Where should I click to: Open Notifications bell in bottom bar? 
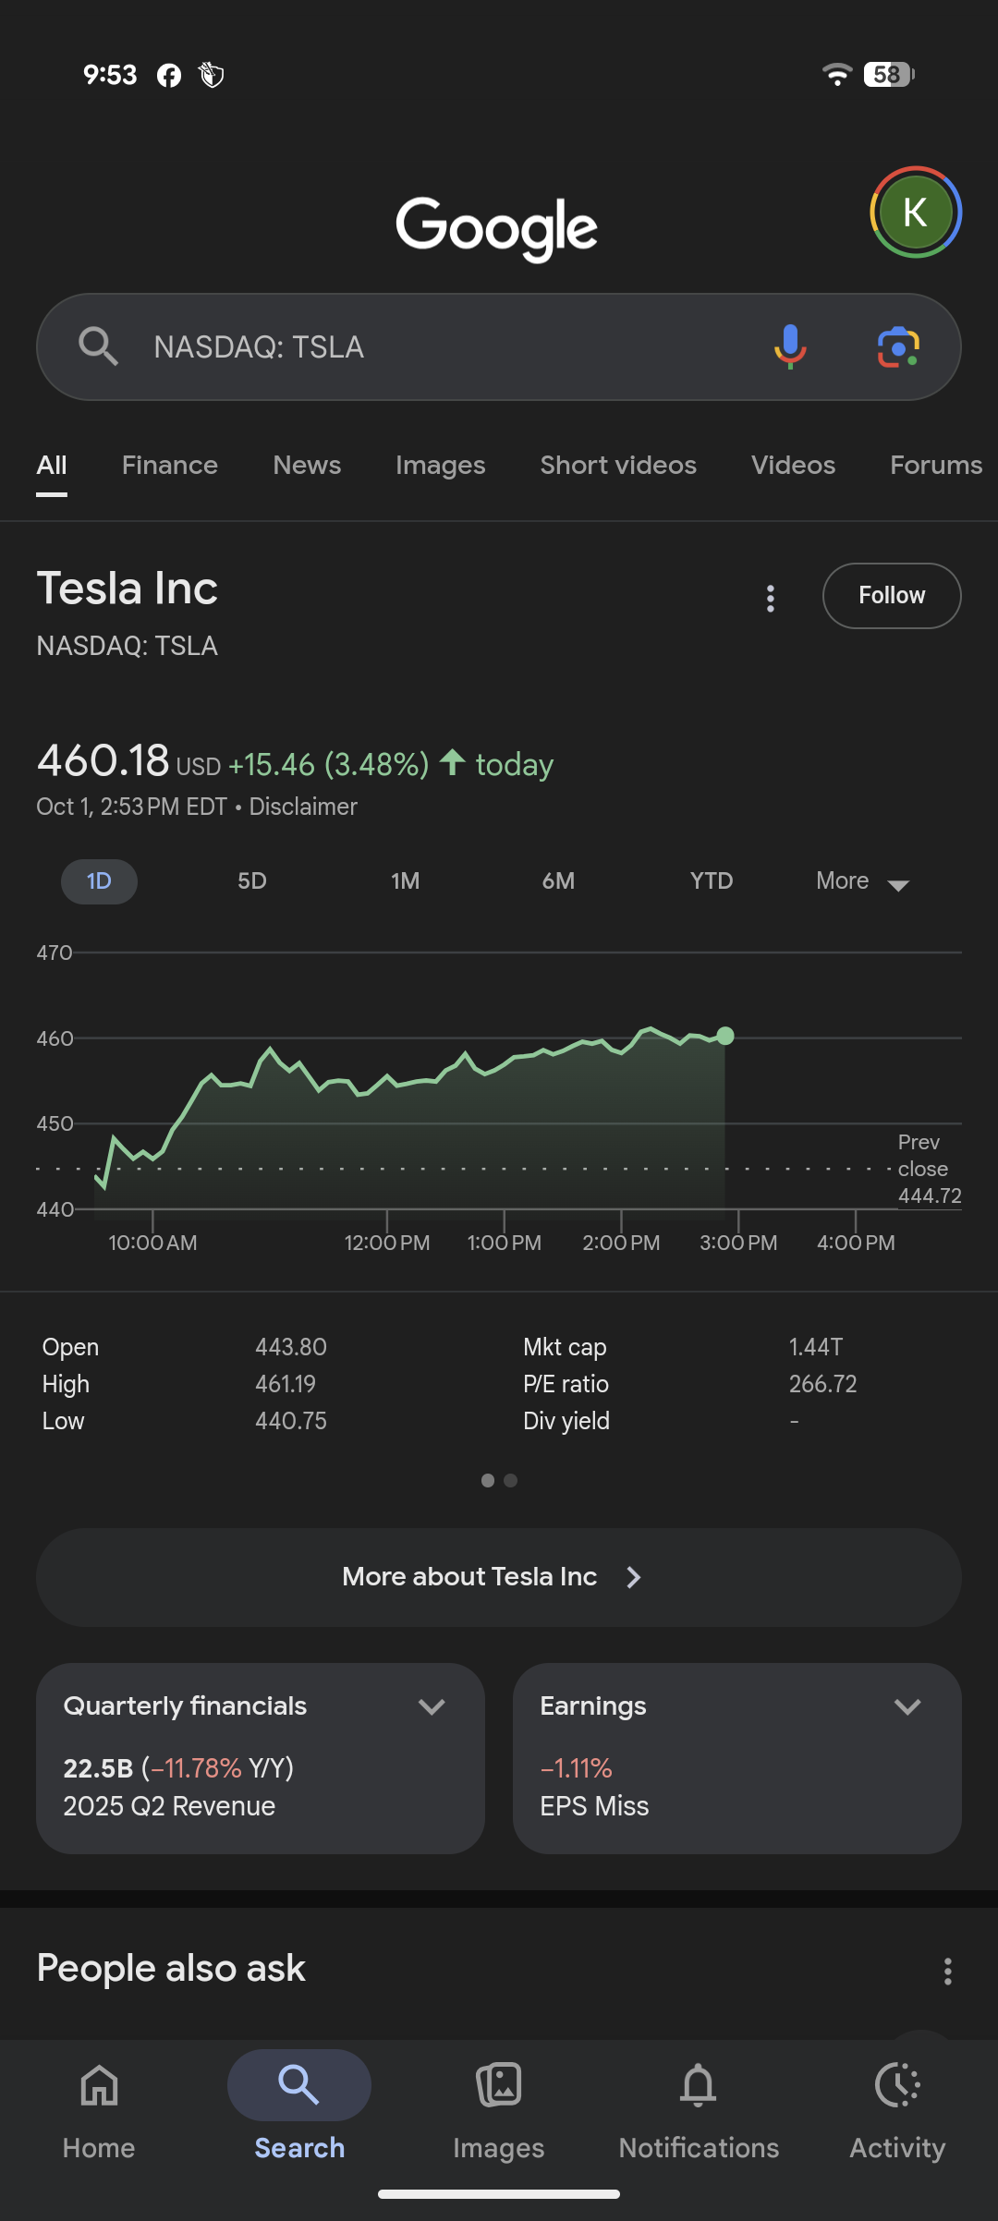pyautogui.click(x=699, y=2106)
